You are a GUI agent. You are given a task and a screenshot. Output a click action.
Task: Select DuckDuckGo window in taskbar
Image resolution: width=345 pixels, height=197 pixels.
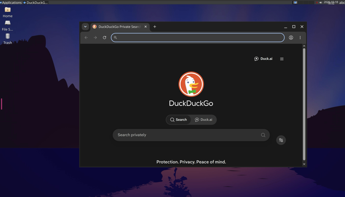point(36,3)
